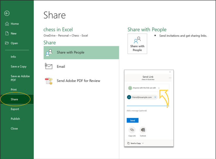The height and width of the screenshot is (159, 216).
Task: Close the Send Link dialog
Action: [170, 72]
